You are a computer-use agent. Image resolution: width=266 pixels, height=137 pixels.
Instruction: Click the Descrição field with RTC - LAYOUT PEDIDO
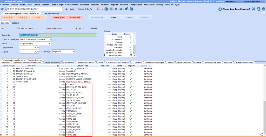pyautogui.click(x=58, y=35)
